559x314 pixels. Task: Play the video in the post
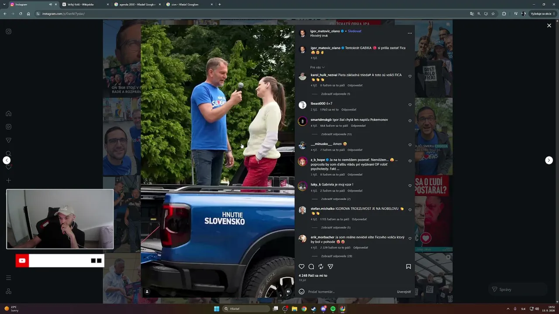(x=217, y=161)
